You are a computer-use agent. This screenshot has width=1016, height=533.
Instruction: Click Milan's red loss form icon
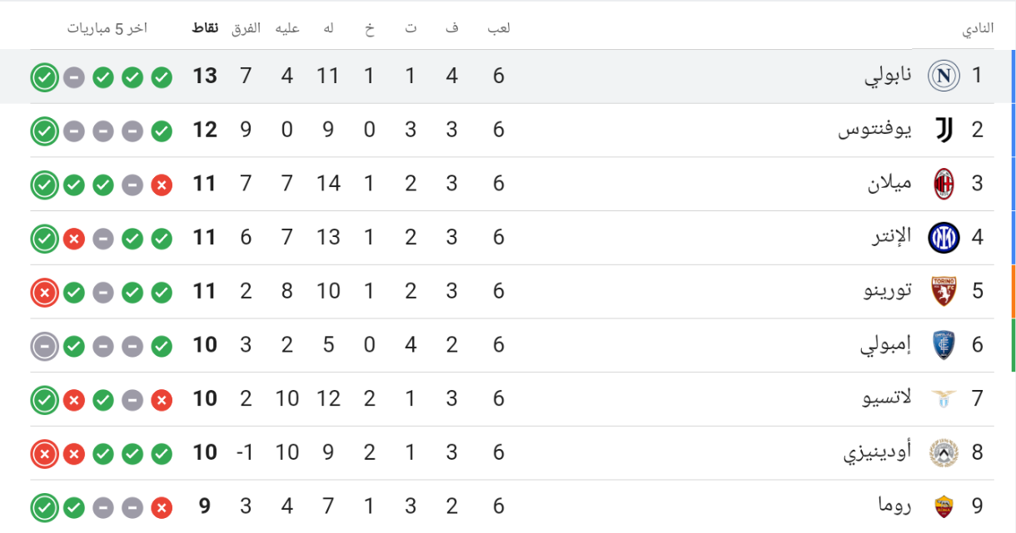pos(162,185)
